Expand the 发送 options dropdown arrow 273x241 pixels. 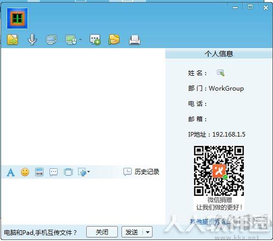(x=147, y=232)
